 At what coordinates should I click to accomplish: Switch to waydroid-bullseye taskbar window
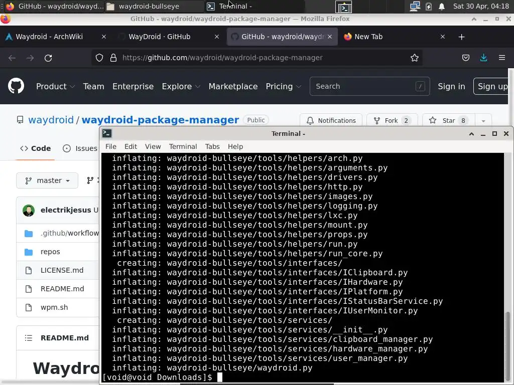pyautogui.click(x=154, y=6)
